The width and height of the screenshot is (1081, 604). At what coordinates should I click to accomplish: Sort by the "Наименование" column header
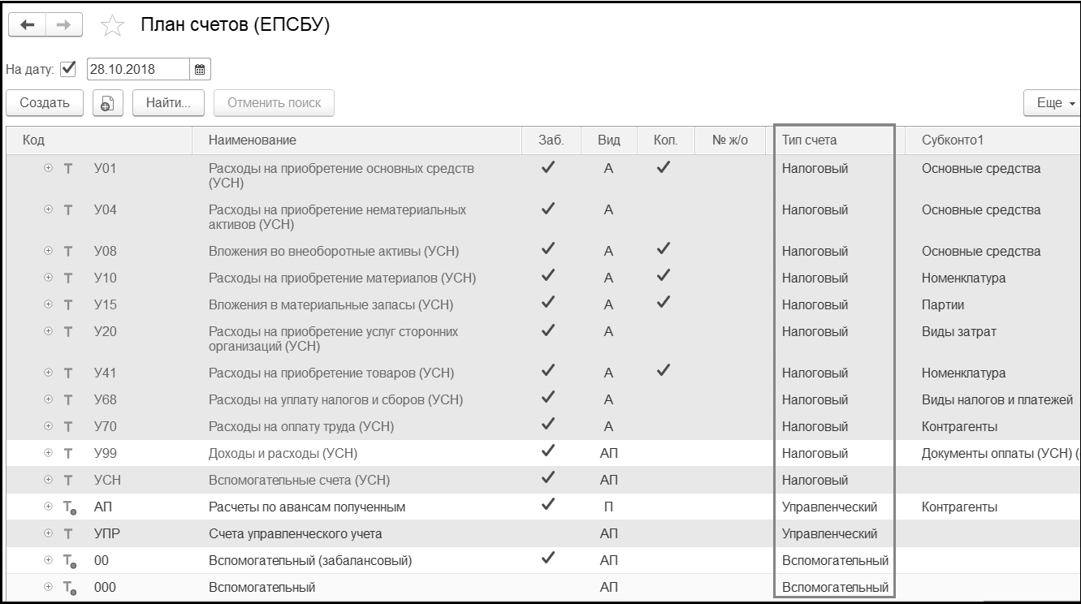(253, 140)
